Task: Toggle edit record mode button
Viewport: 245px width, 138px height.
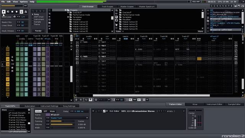Action: pos(17,11)
